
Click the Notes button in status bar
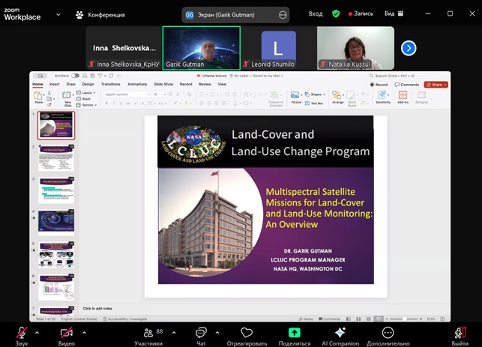click(306, 319)
